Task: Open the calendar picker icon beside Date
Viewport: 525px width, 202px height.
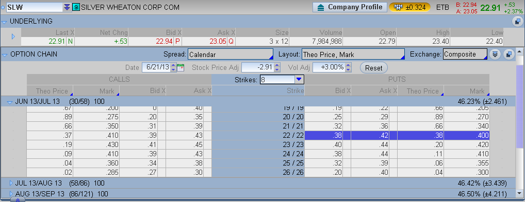Action: (180, 67)
